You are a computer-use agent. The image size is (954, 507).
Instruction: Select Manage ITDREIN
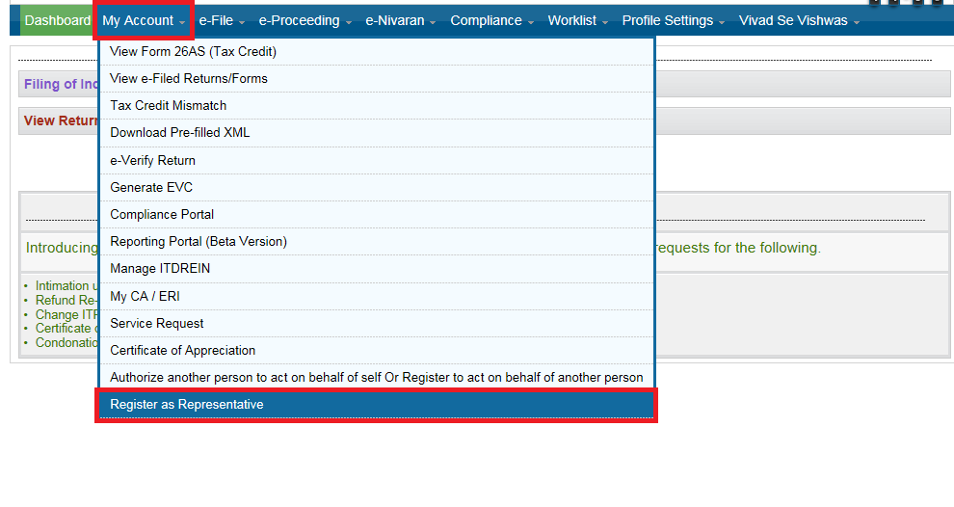[x=377, y=268]
